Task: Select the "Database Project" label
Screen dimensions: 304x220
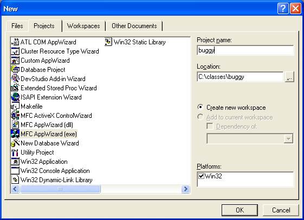Action: point(43,70)
